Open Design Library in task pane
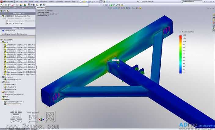Screen dimensions: 215x130 (214, 17)
